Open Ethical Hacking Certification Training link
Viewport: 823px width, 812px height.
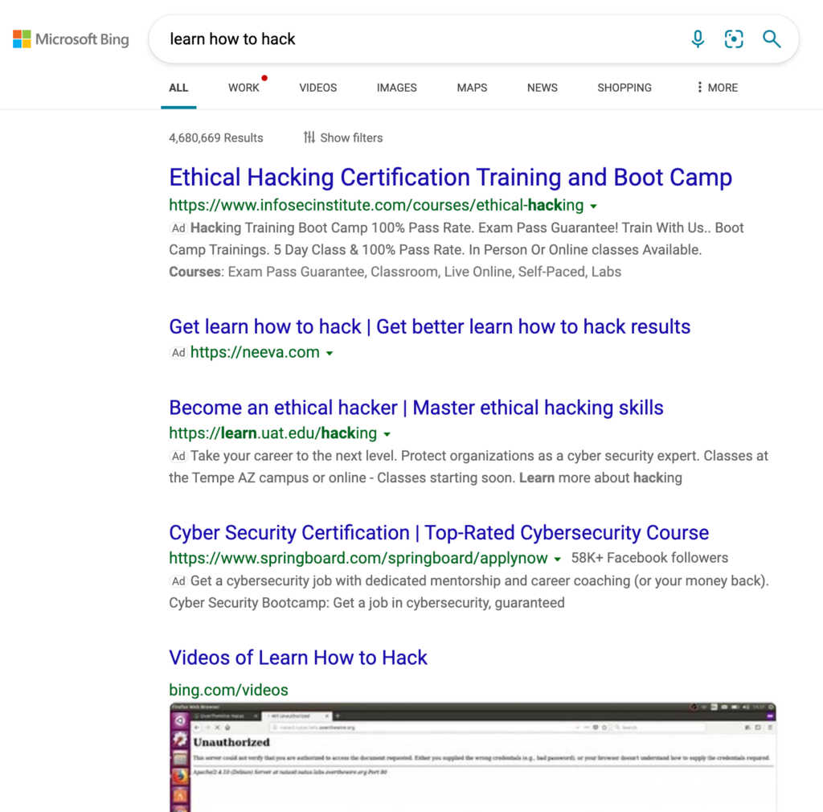[x=450, y=178]
